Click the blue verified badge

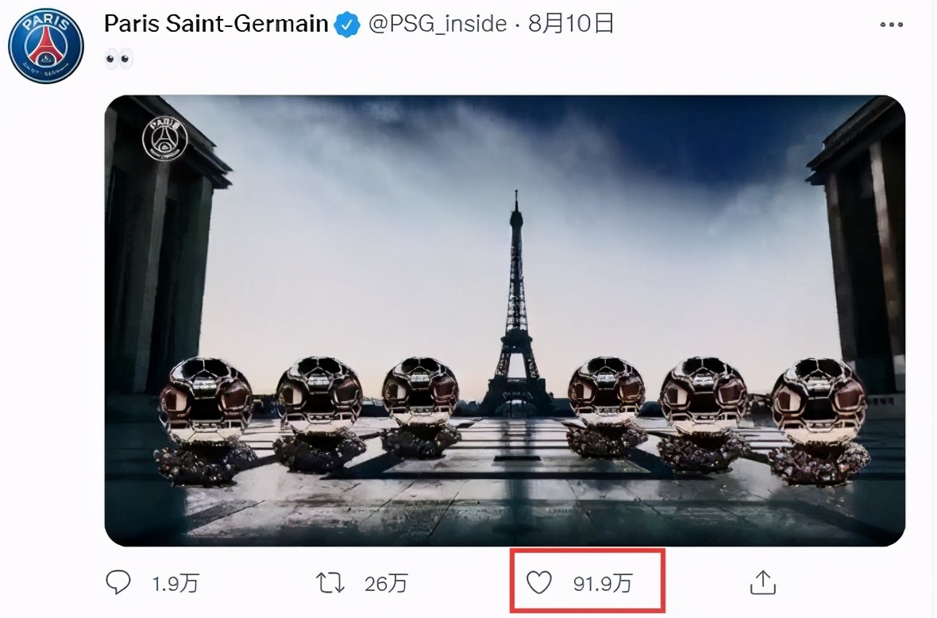click(347, 25)
